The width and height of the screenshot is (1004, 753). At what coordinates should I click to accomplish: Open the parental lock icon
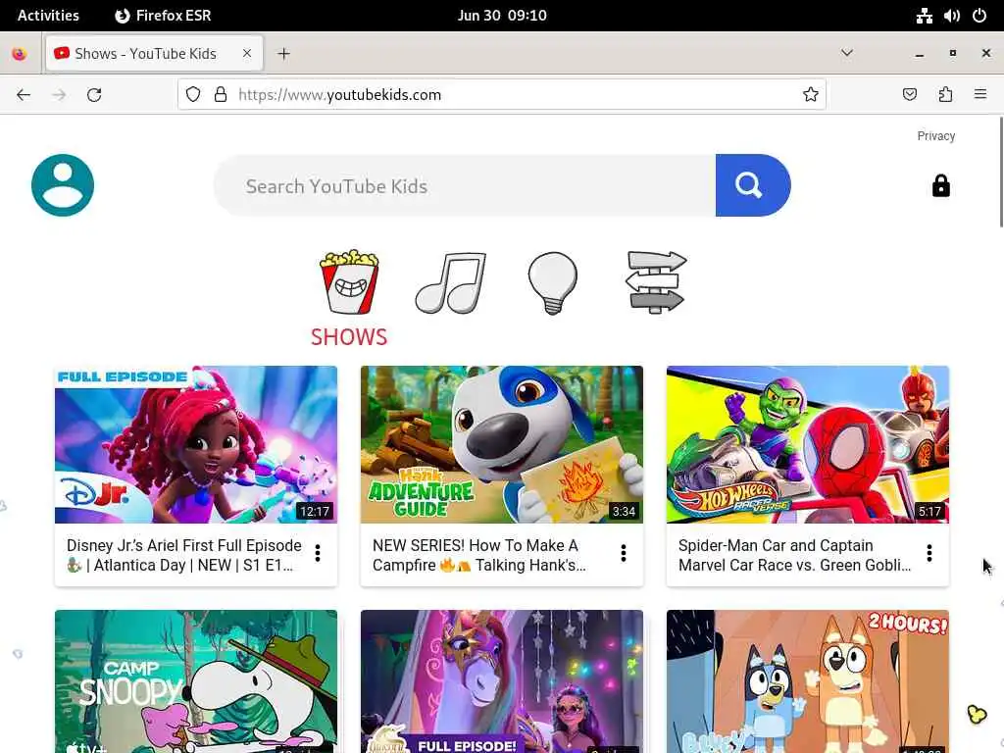click(x=940, y=185)
